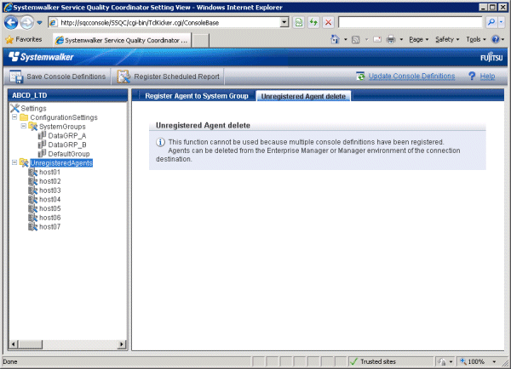Click the tree horizontal scrollbar thumb
The image size is (511, 369).
point(30,344)
